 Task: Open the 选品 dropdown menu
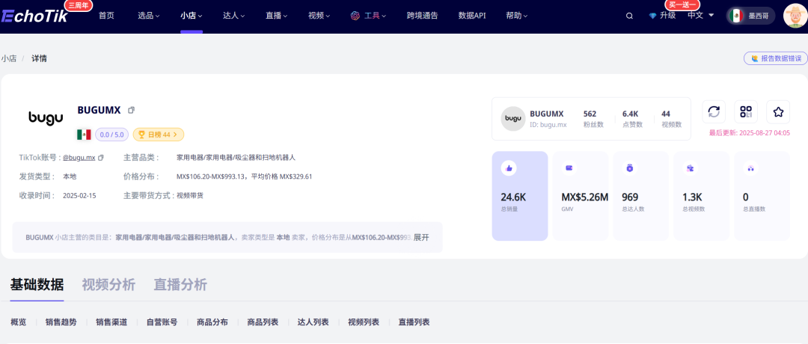[x=149, y=16]
